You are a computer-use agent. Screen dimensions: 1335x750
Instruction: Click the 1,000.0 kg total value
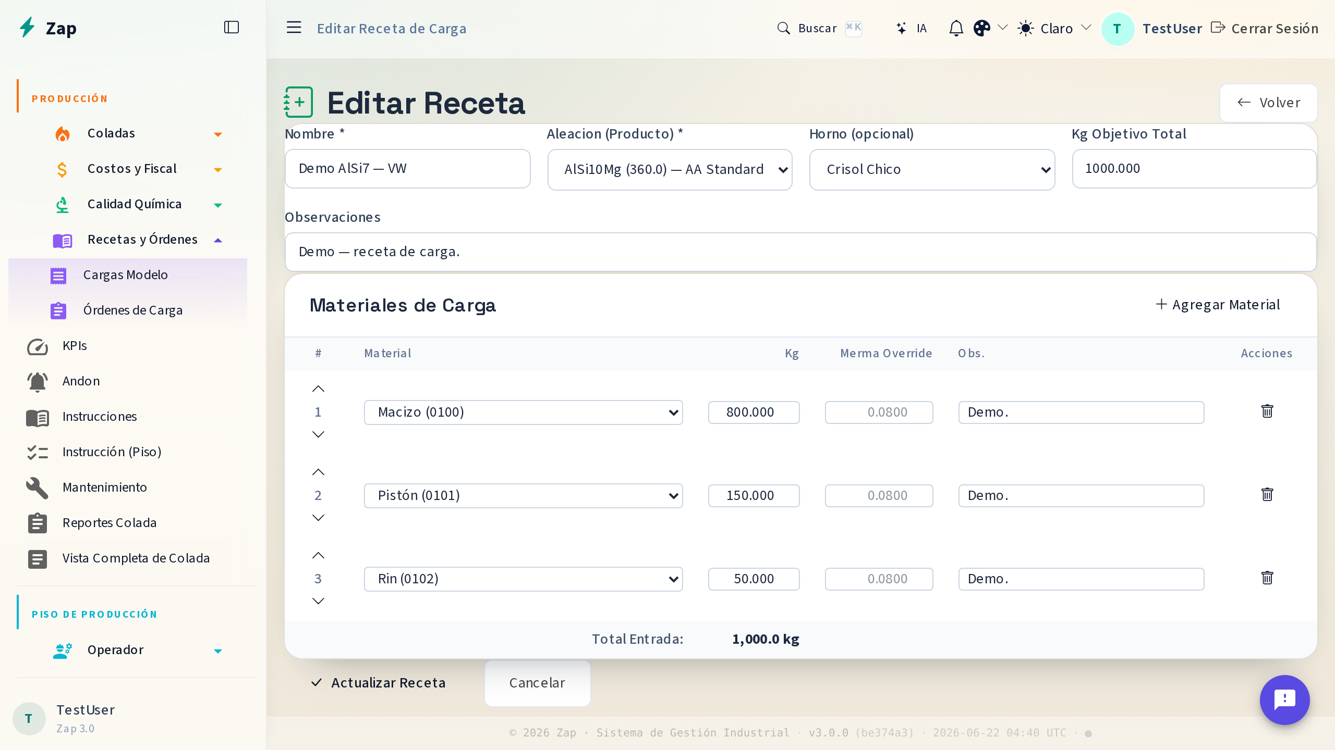point(766,639)
